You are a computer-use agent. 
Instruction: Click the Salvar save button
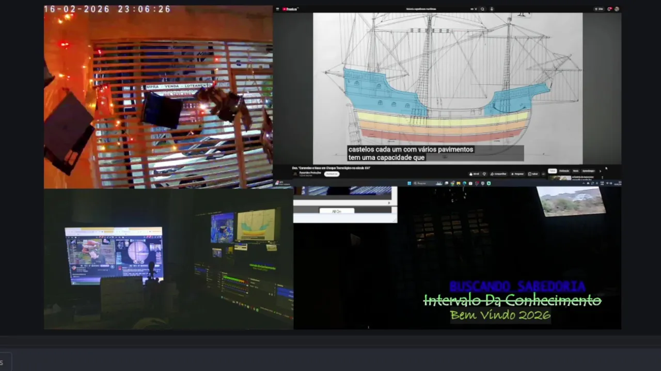(533, 174)
